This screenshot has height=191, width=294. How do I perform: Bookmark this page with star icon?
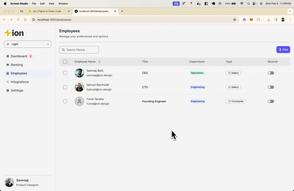(x=234, y=20)
